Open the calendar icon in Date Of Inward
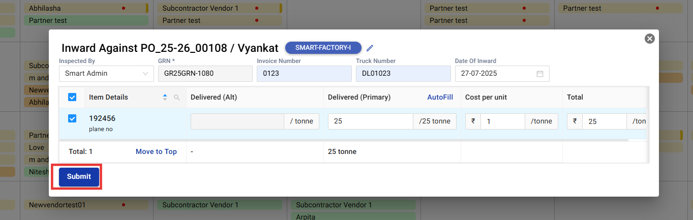The width and height of the screenshot is (693, 220). (539, 74)
